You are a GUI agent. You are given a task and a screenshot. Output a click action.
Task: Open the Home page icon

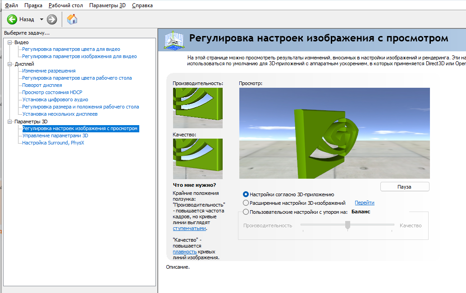point(72,19)
